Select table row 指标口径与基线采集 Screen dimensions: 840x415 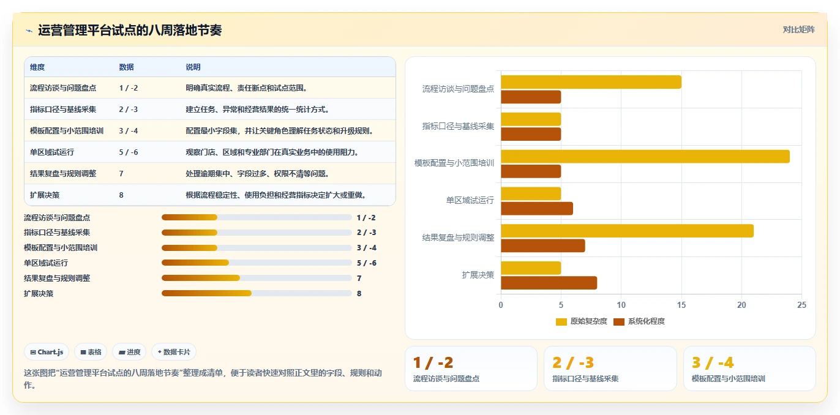pos(210,109)
